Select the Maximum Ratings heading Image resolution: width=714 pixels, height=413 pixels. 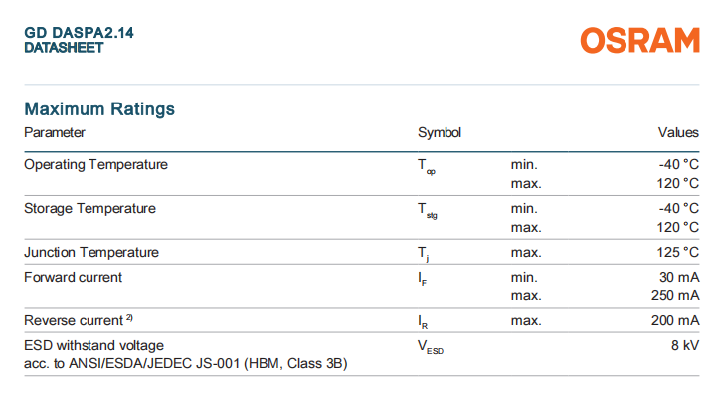[99, 108]
